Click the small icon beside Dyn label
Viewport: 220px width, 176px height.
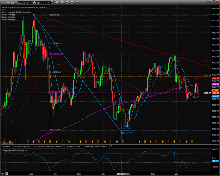6,174
